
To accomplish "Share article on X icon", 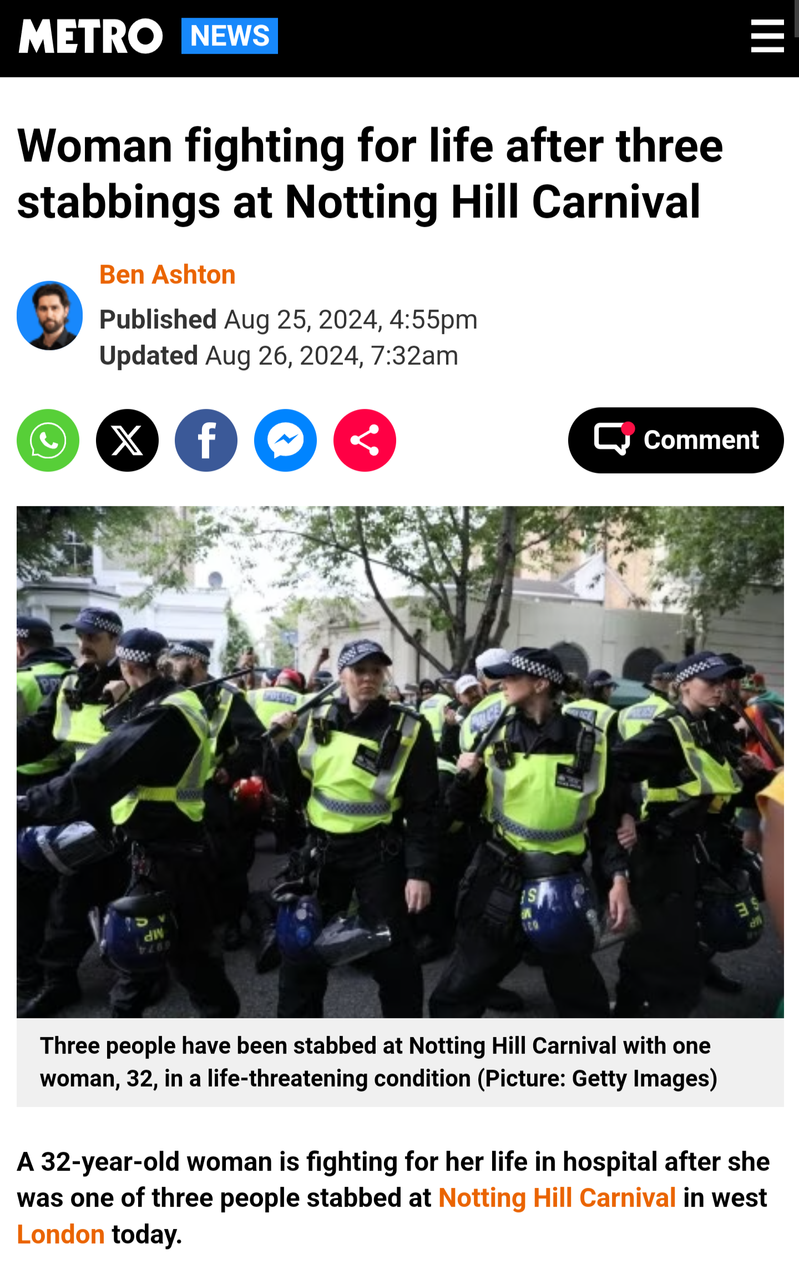I will click(127, 441).
